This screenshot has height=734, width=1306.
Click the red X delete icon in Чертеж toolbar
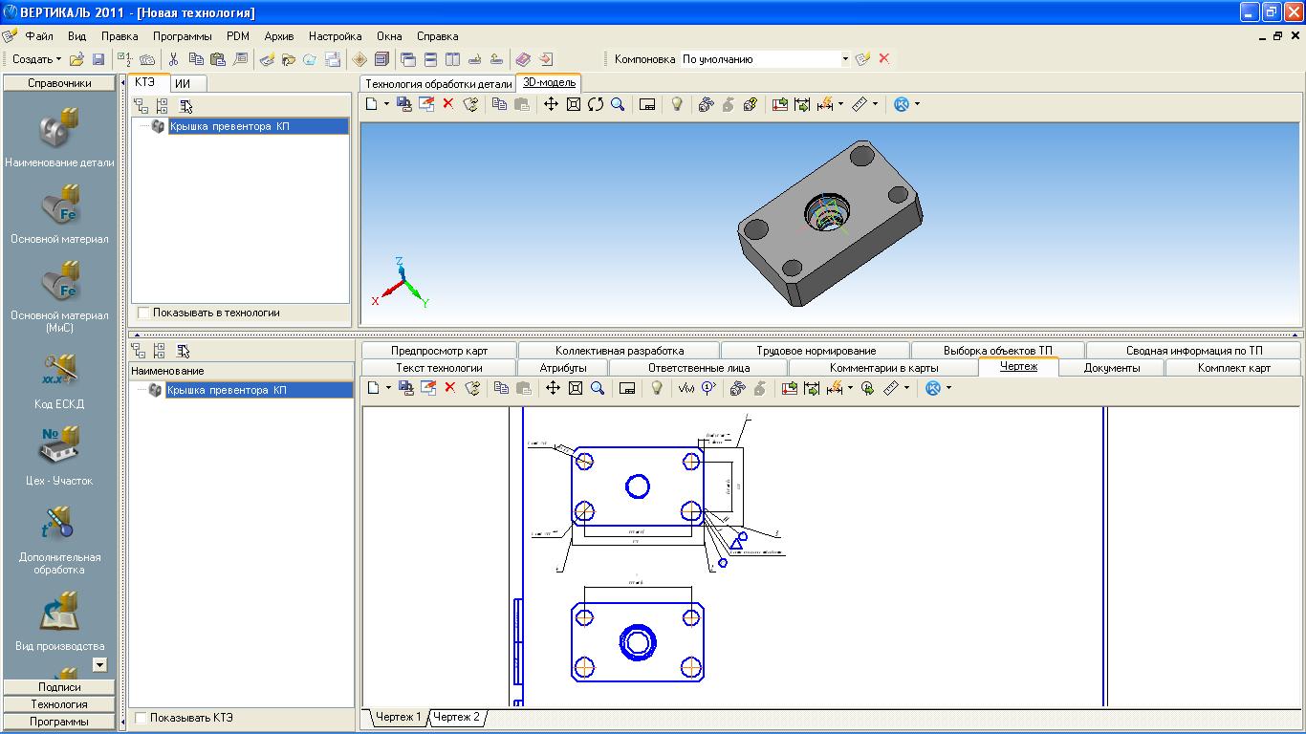449,388
